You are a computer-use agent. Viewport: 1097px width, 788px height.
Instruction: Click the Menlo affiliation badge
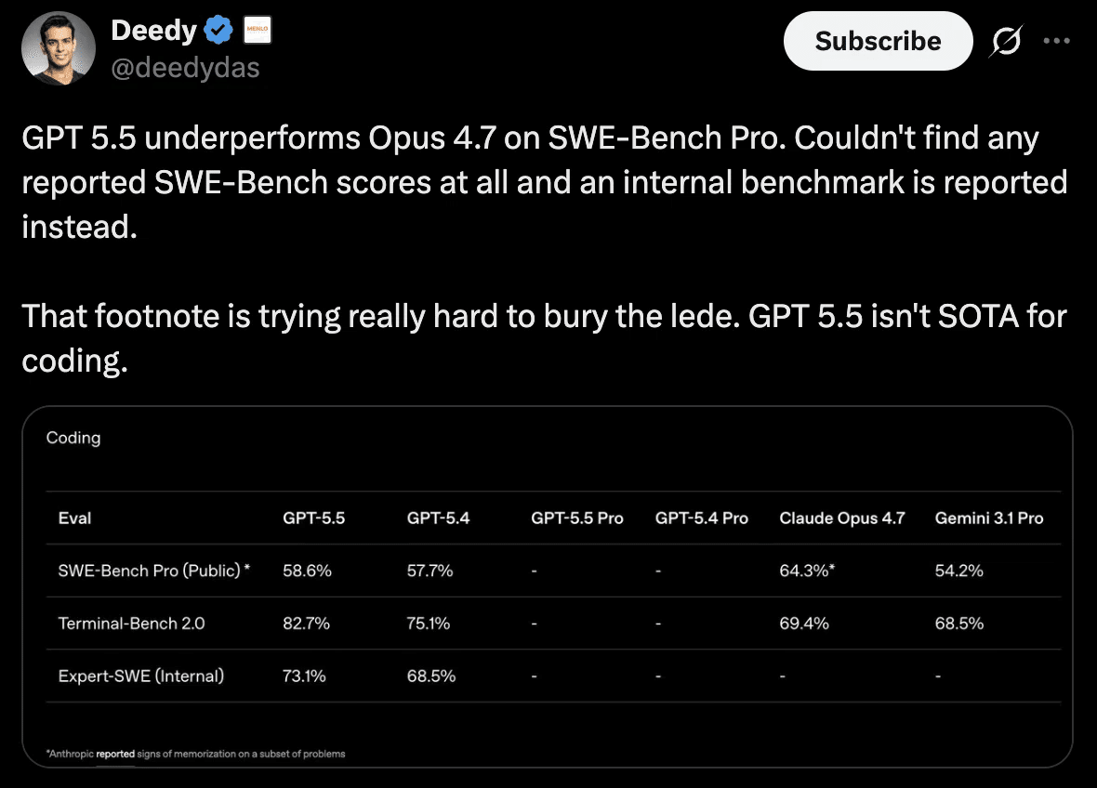point(257,32)
